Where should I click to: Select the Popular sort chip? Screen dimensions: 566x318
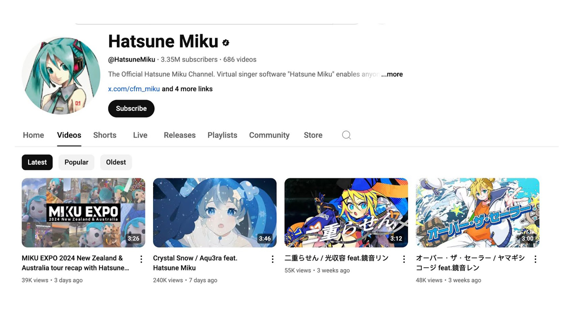76,162
